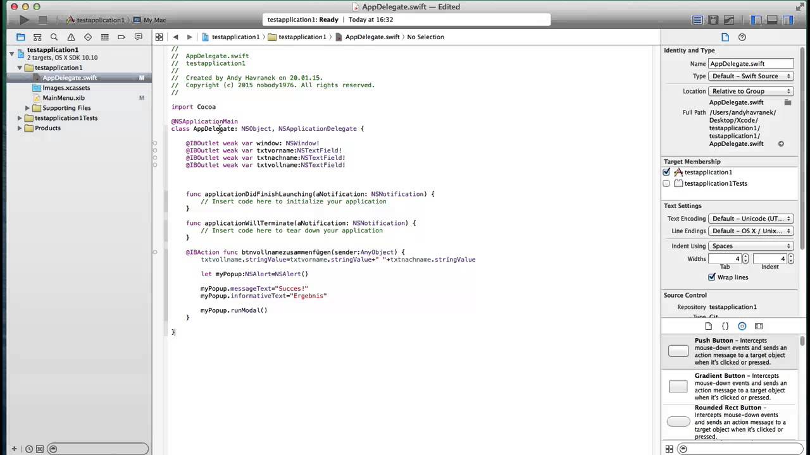Run the app with the Play button
The image size is (810, 455).
click(x=24, y=20)
